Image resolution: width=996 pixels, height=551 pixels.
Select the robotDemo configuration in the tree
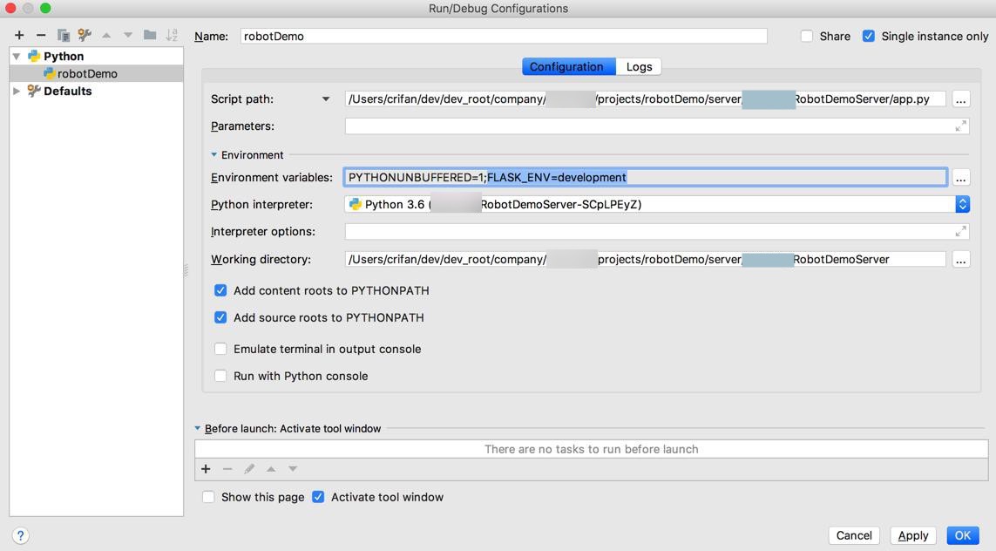coord(96,74)
